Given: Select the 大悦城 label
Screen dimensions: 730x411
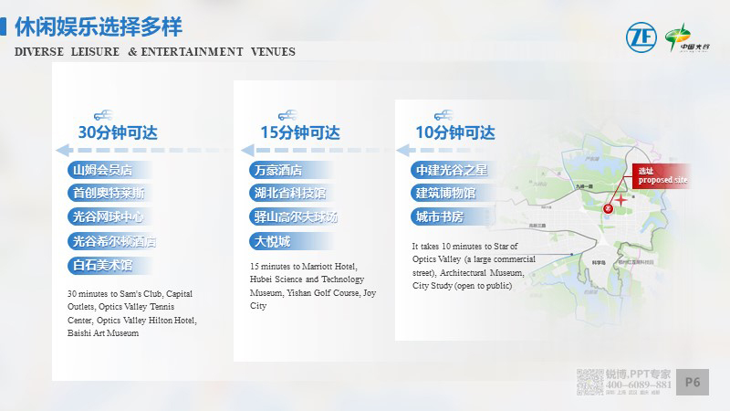Looking at the screenshot, I should (272, 241).
